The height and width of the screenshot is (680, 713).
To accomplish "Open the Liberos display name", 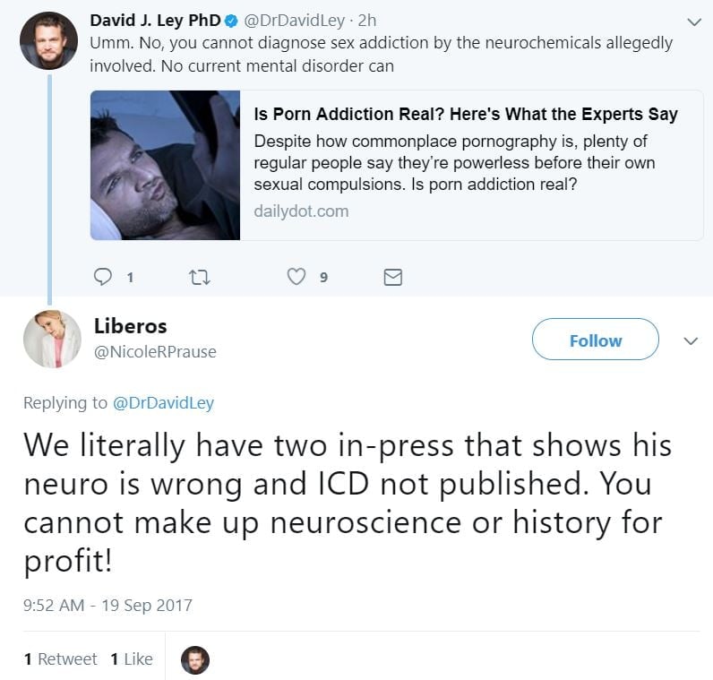I will [131, 326].
